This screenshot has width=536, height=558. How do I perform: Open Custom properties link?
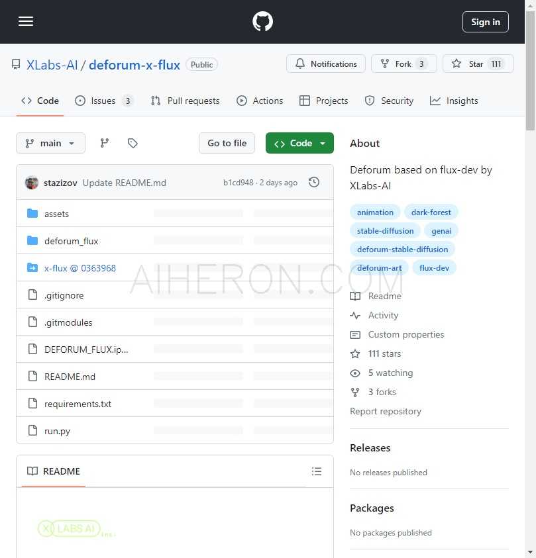pyautogui.click(x=397, y=334)
